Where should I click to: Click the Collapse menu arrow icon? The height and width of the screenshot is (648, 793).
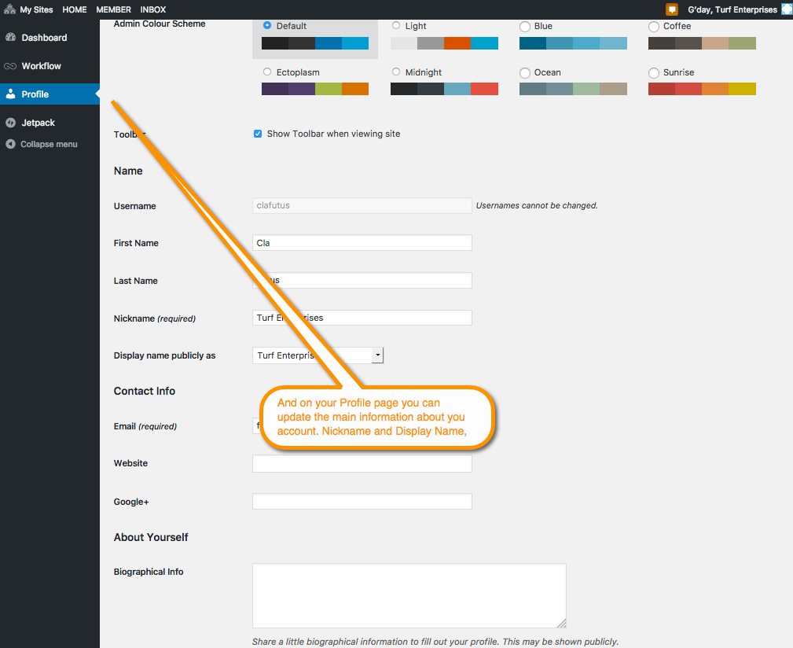(10, 144)
